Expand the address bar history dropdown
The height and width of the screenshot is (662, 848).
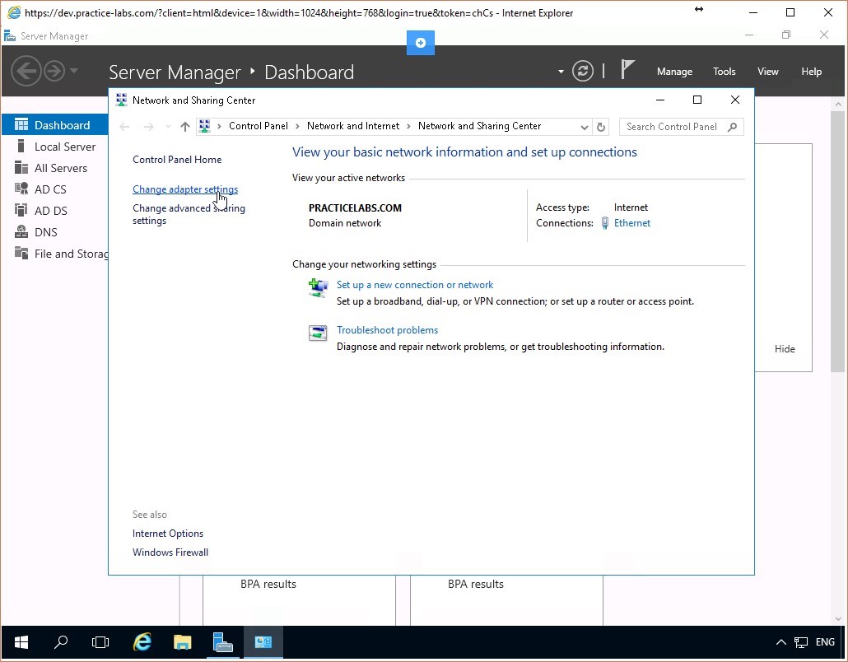[x=585, y=127]
